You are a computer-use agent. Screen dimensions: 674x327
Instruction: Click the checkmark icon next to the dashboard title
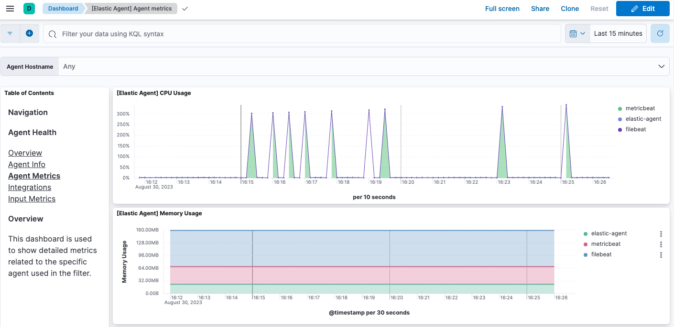(185, 8)
